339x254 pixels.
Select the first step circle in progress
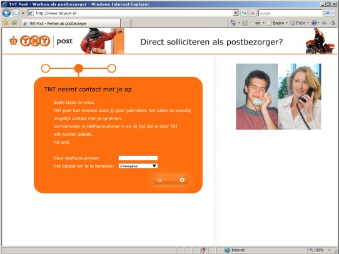(x=46, y=68)
